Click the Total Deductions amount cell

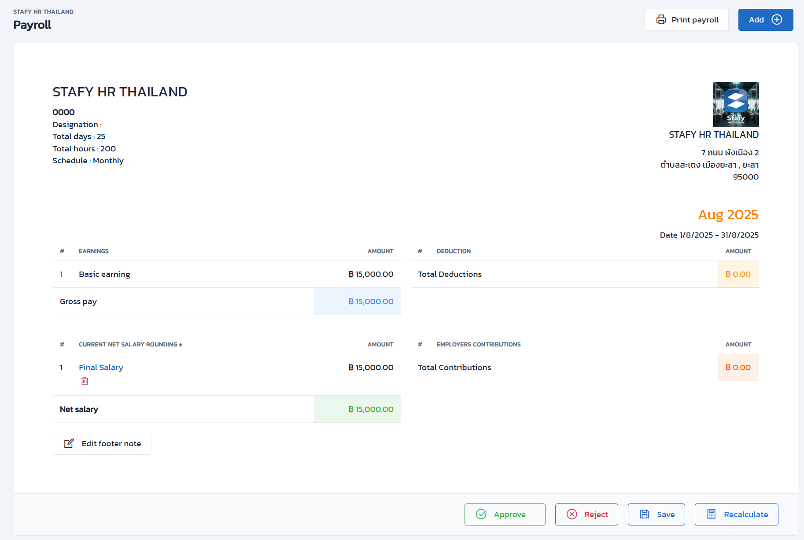[x=738, y=274]
